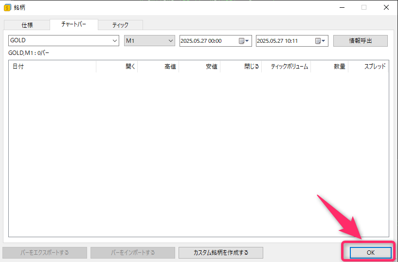Click the 高値 column header
398x262 pixels.
click(x=158, y=67)
